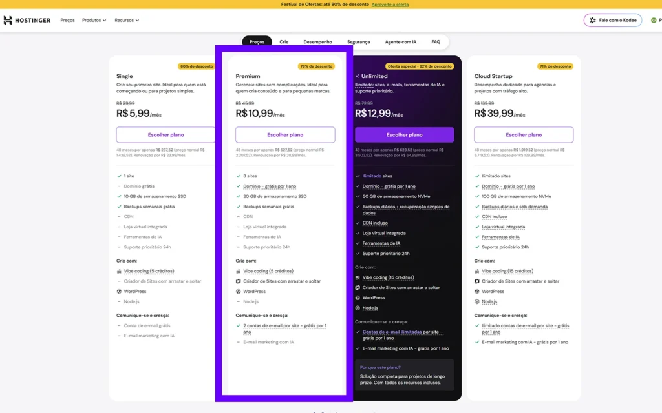Click the 80% de desconto badge

pyautogui.click(x=197, y=66)
